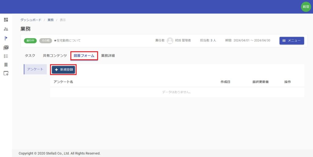Click the bulleted list icon in sidebar

(6, 56)
